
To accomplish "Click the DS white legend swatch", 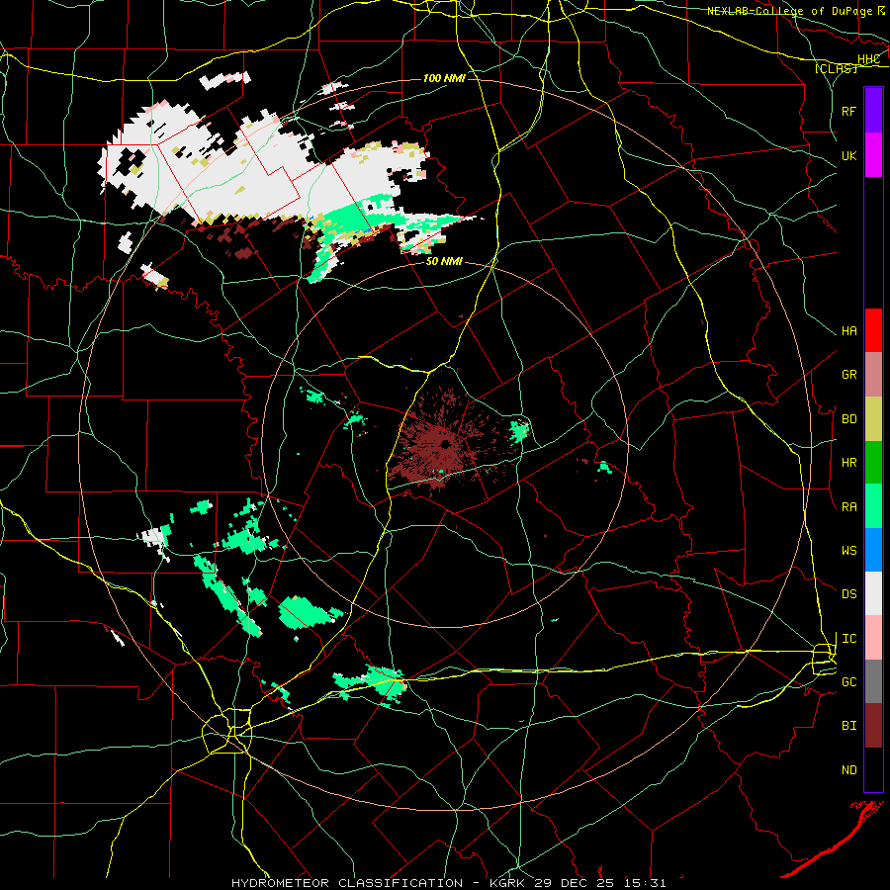I will [873, 593].
